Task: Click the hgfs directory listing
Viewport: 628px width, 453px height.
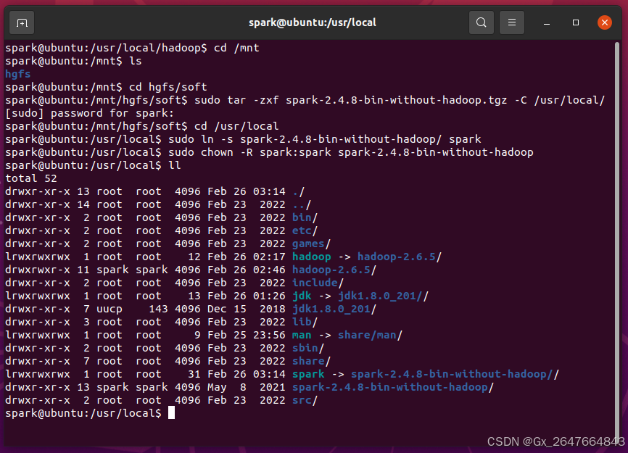Action: (18, 74)
